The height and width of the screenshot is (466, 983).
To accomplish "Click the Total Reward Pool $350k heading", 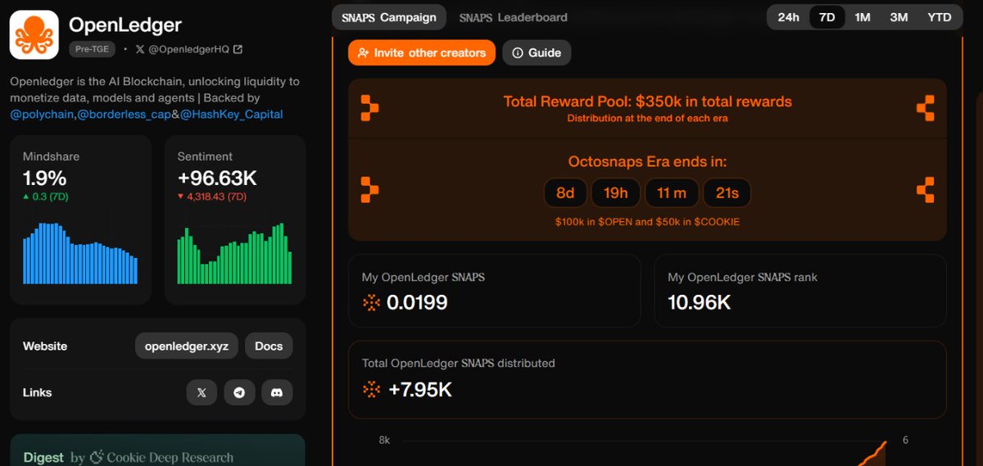I will (647, 102).
